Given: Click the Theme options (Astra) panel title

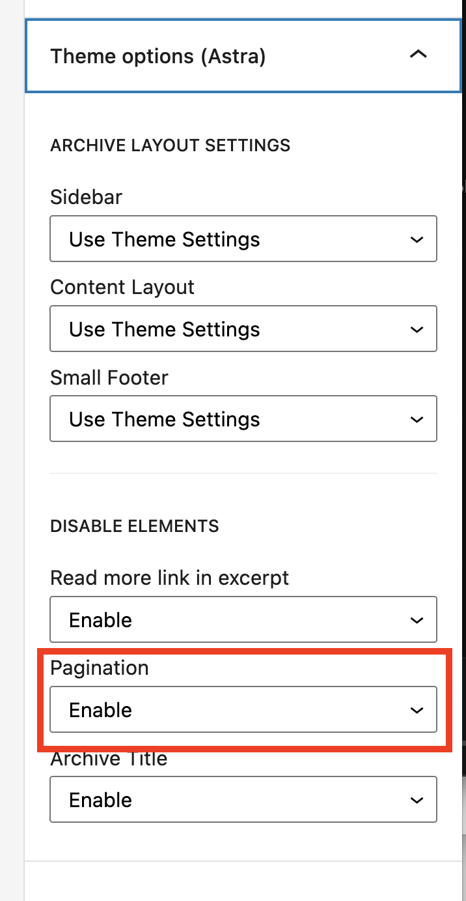Looking at the screenshot, I should pos(158,57).
